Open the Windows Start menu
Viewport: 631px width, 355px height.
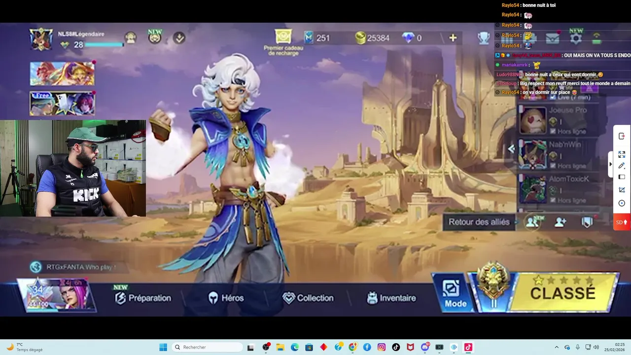coord(163,347)
